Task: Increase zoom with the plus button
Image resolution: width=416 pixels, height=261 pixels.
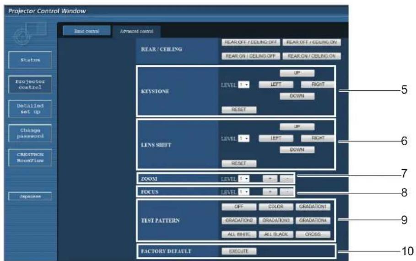Action: [x=270, y=179]
